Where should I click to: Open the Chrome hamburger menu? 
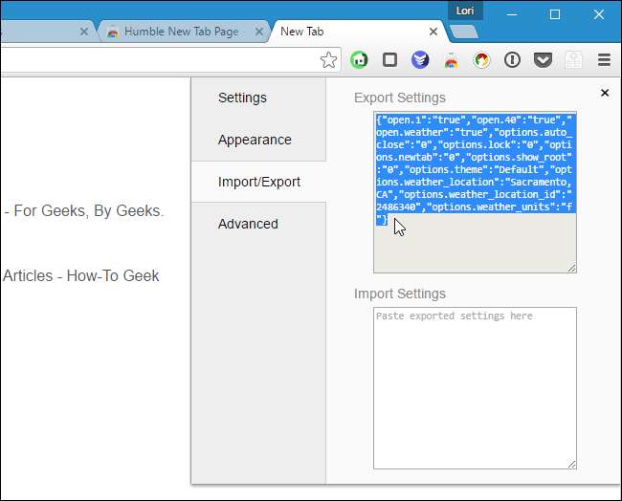pyautogui.click(x=604, y=60)
